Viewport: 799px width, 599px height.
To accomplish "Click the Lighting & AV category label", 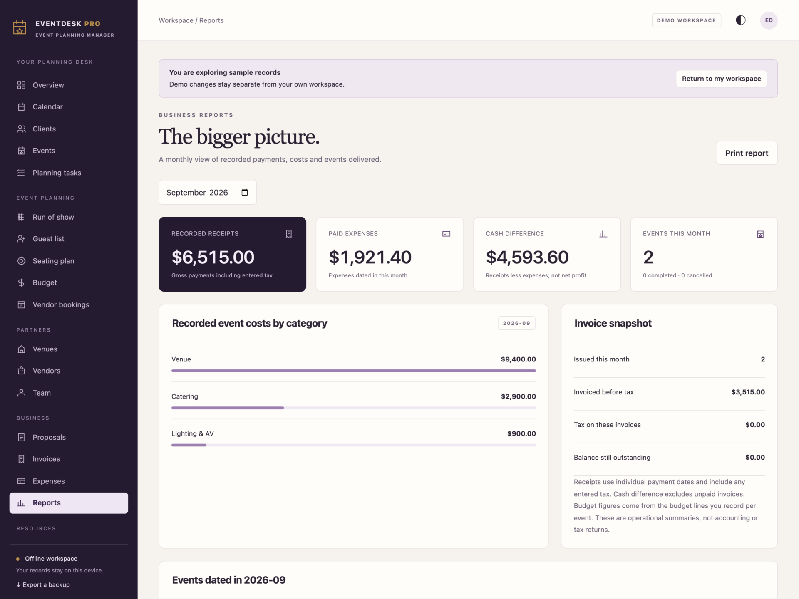I will [192, 433].
